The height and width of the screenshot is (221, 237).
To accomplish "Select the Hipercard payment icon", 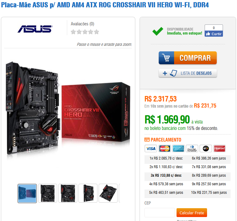I will click(x=220, y=149).
